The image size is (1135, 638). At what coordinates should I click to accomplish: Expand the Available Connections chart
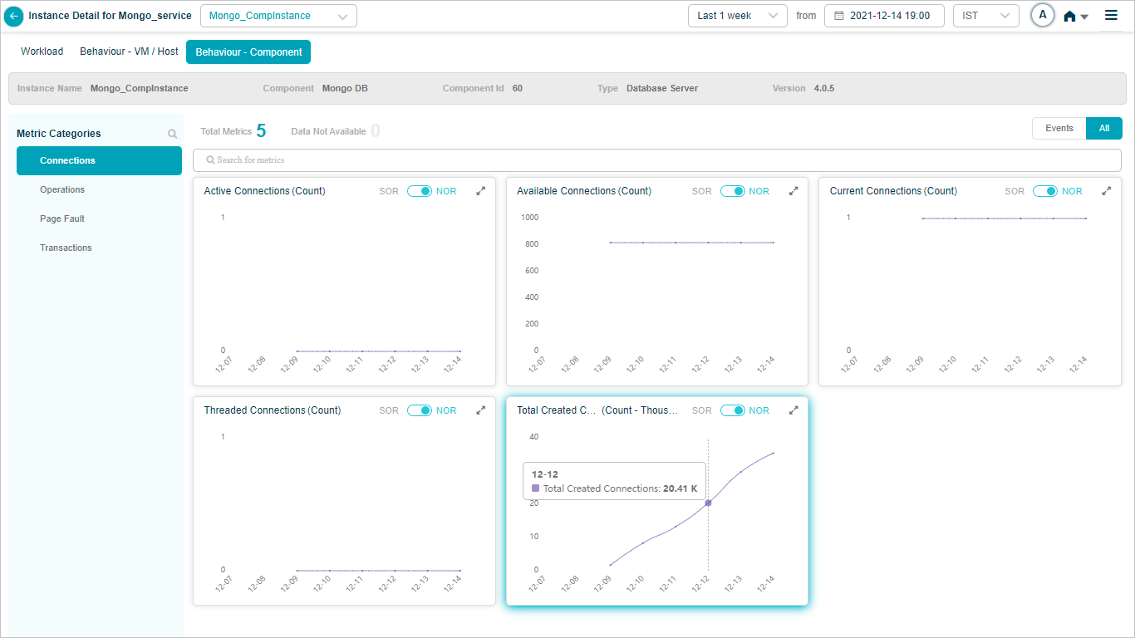coord(794,191)
